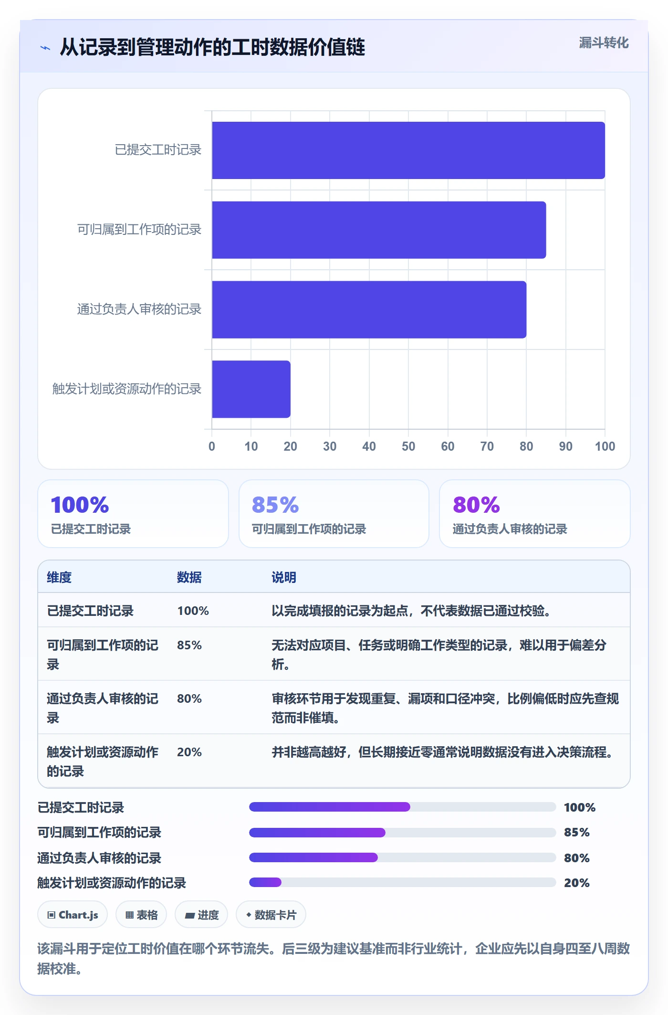Click the x-axis tick label 100
Screen dimensions: 668x1015
[x=605, y=446]
